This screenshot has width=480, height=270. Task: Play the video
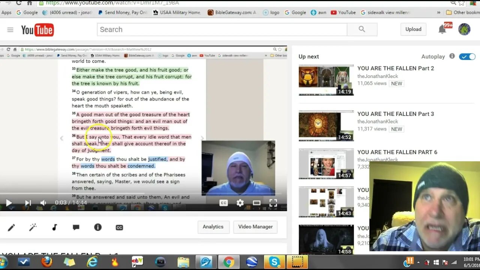(x=9, y=203)
